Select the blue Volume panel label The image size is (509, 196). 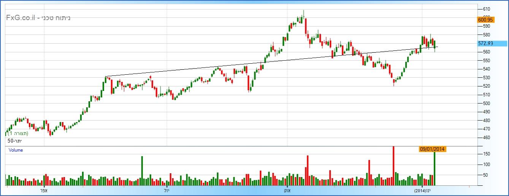point(16,150)
